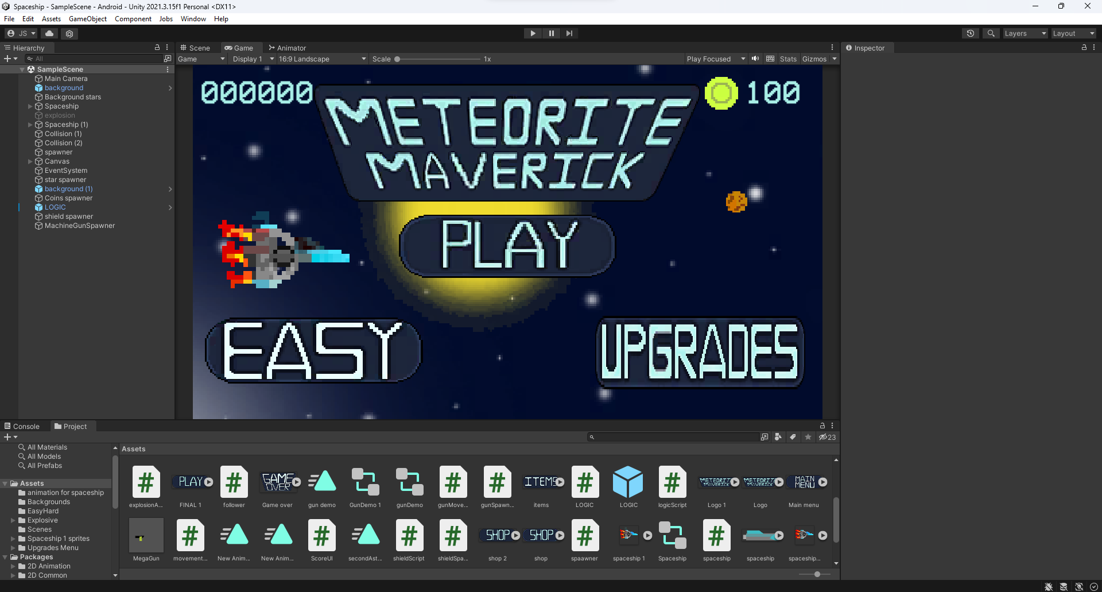The height and width of the screenshot is (592, 1102).
Task: Toggle the Hierarchy panel lock
Action: (x=157, y=48)
